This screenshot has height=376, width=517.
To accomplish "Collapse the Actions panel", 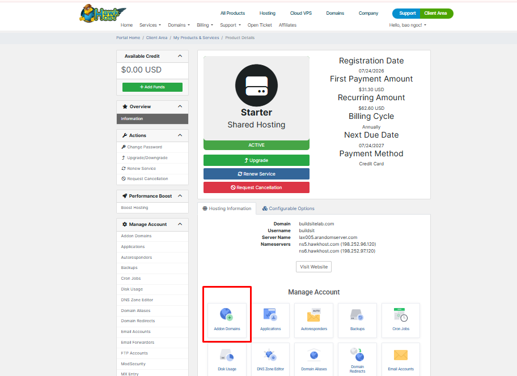I will [x=180, y=135].
